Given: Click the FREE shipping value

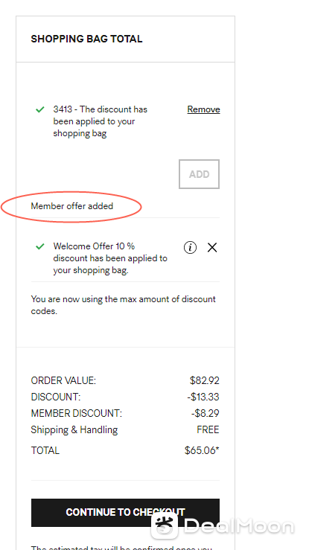Looking at the screenshot, I should pos(208,429).
